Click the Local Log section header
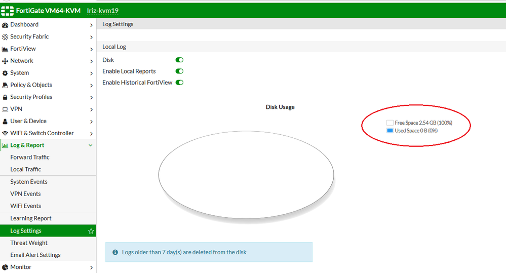The height and width of the screenshot is (273, 506). tap(114, 47)
